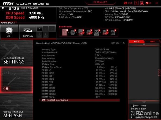Open the SETTINGS motherboard section
This screenshot has width=161, height=120.
point(16,53)
